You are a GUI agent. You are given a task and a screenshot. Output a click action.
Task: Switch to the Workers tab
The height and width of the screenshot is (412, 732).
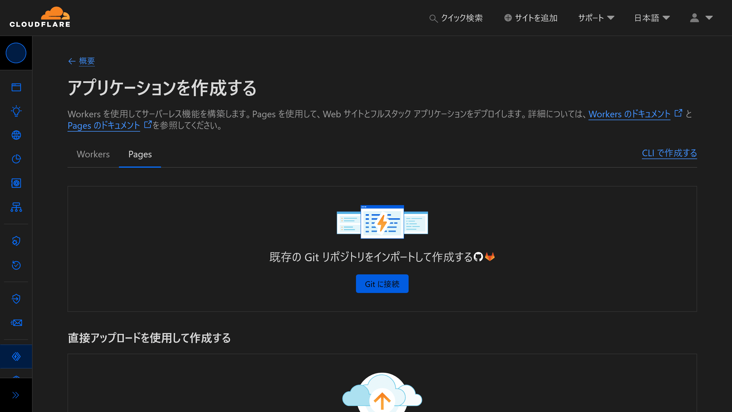click(x=93, y=154)
